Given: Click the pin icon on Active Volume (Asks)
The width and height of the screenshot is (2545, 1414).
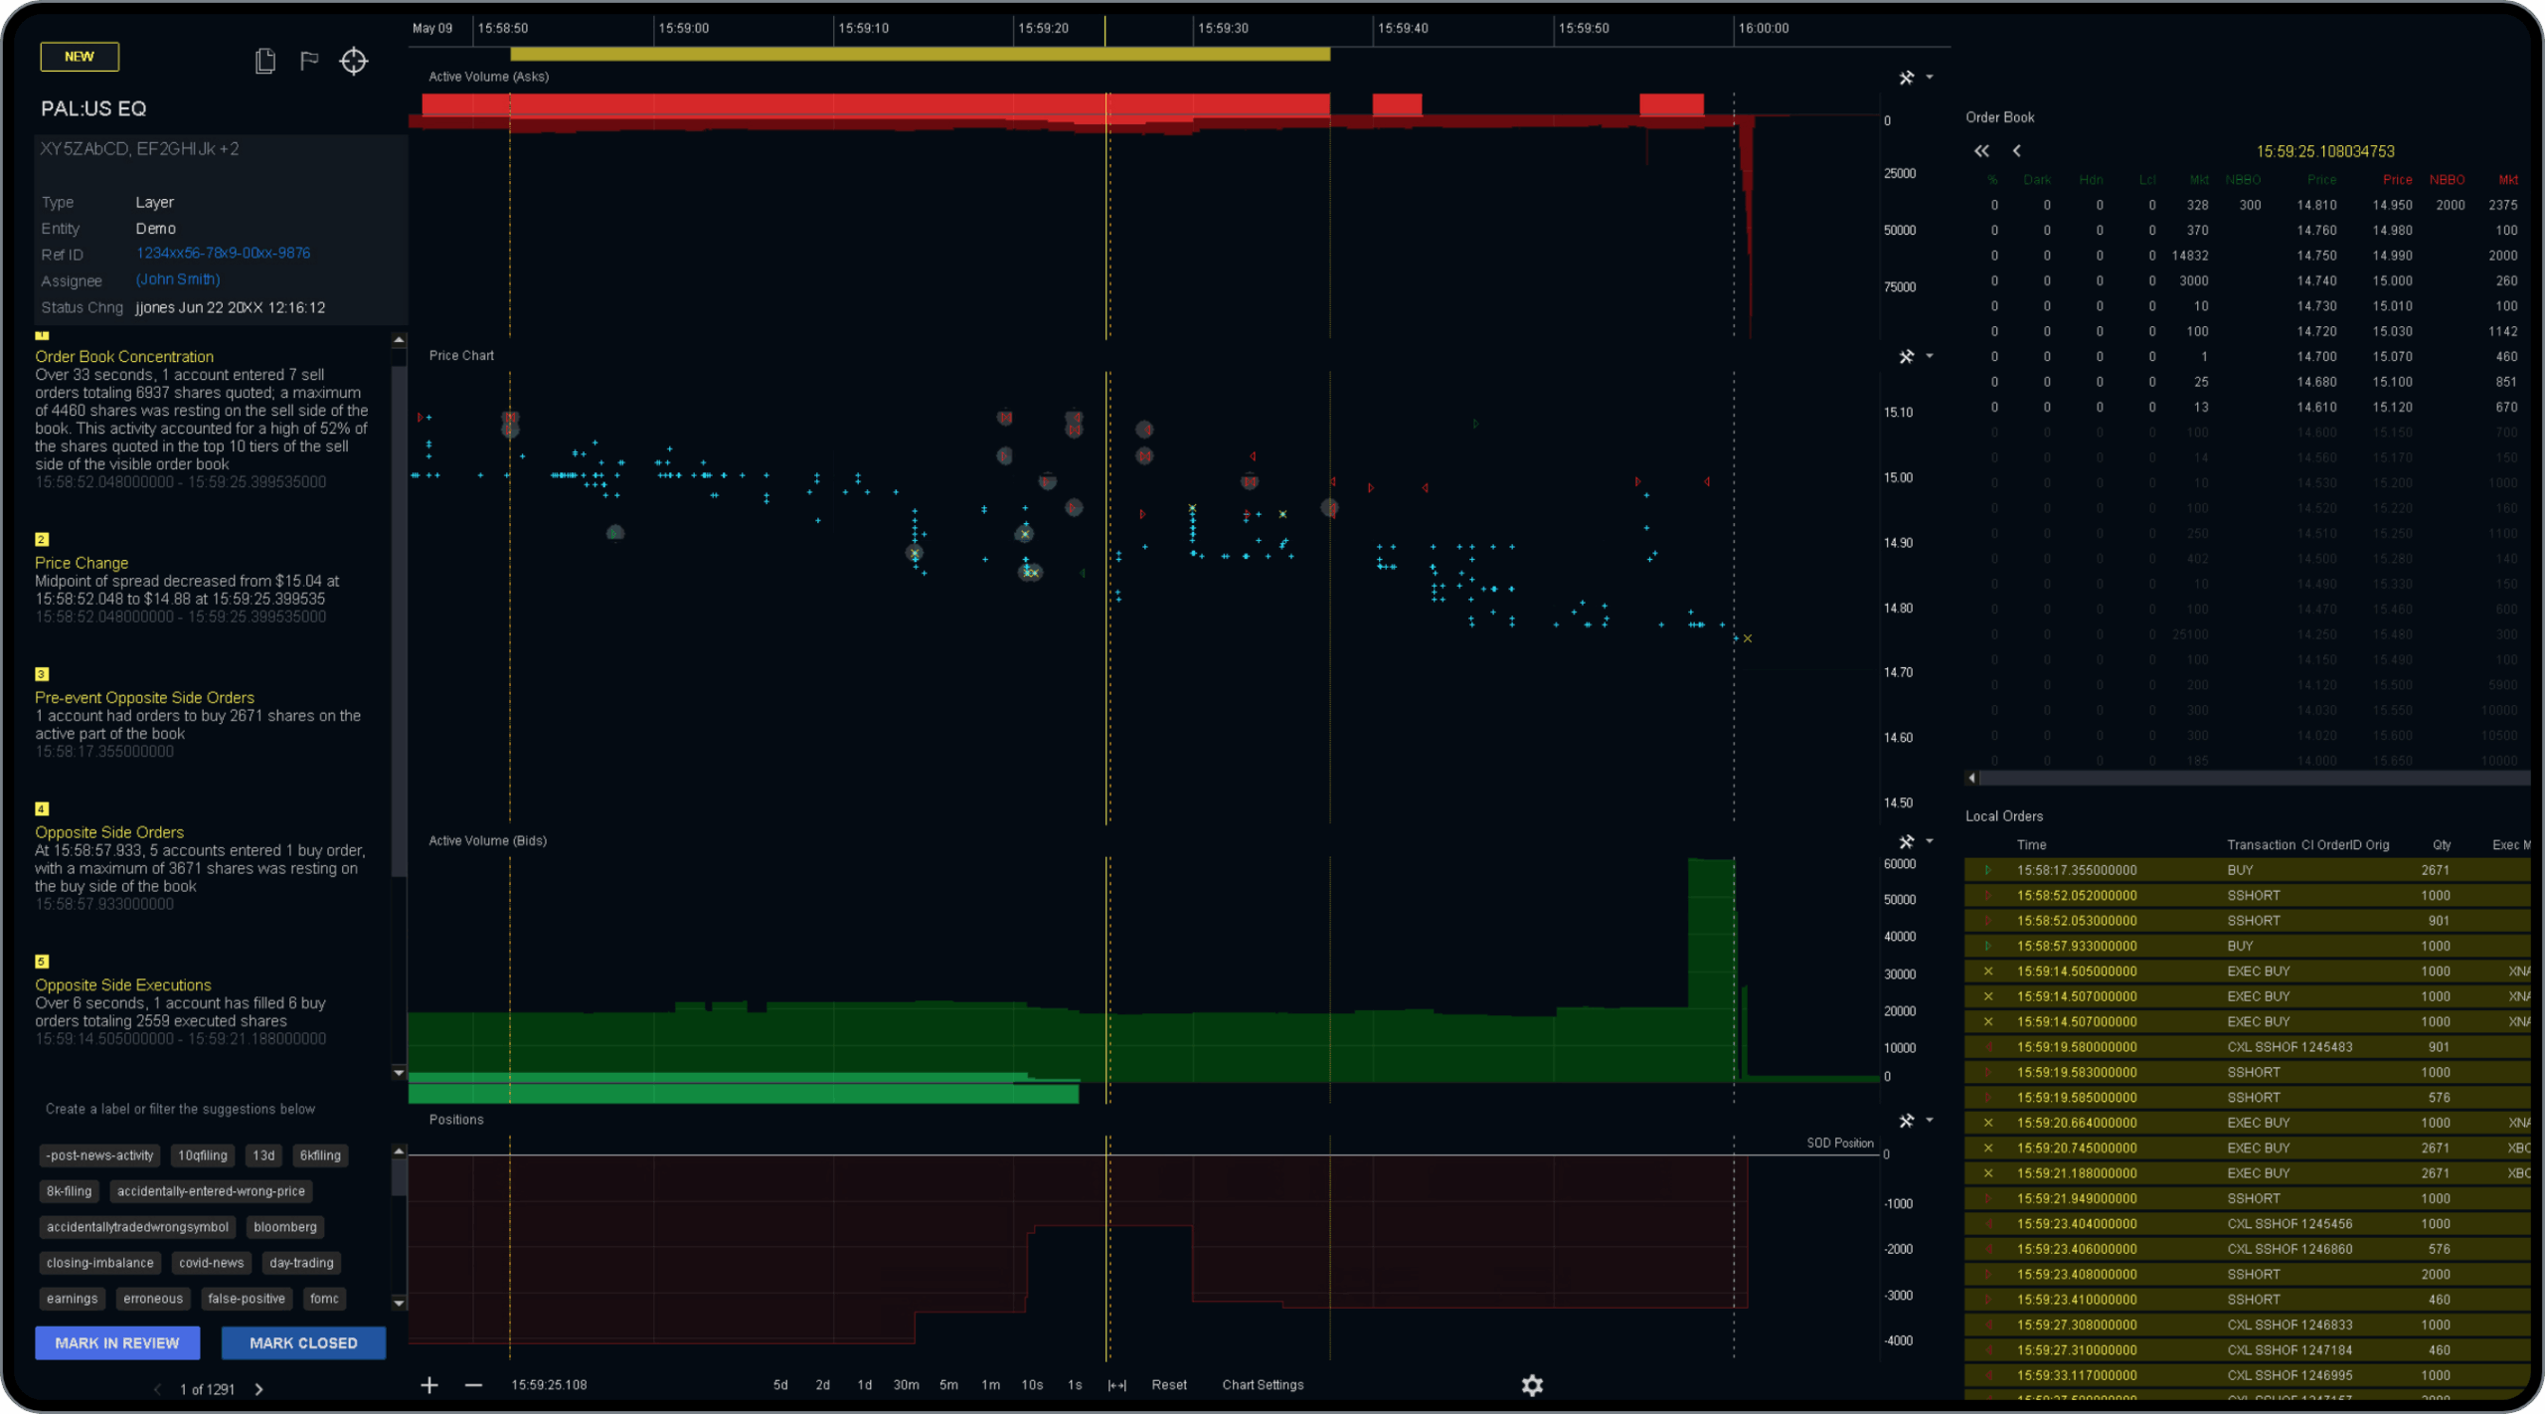Looking at the screenshot, I should 1906,78.
